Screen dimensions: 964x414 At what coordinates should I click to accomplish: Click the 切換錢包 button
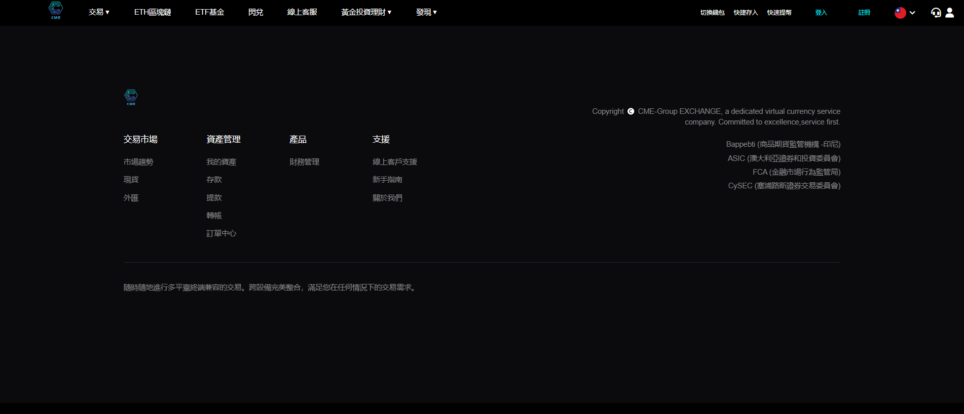click(x=712, y=13)
